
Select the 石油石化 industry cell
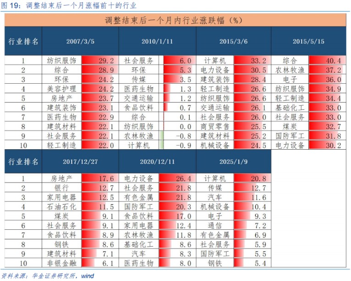(x=62, y=207)
